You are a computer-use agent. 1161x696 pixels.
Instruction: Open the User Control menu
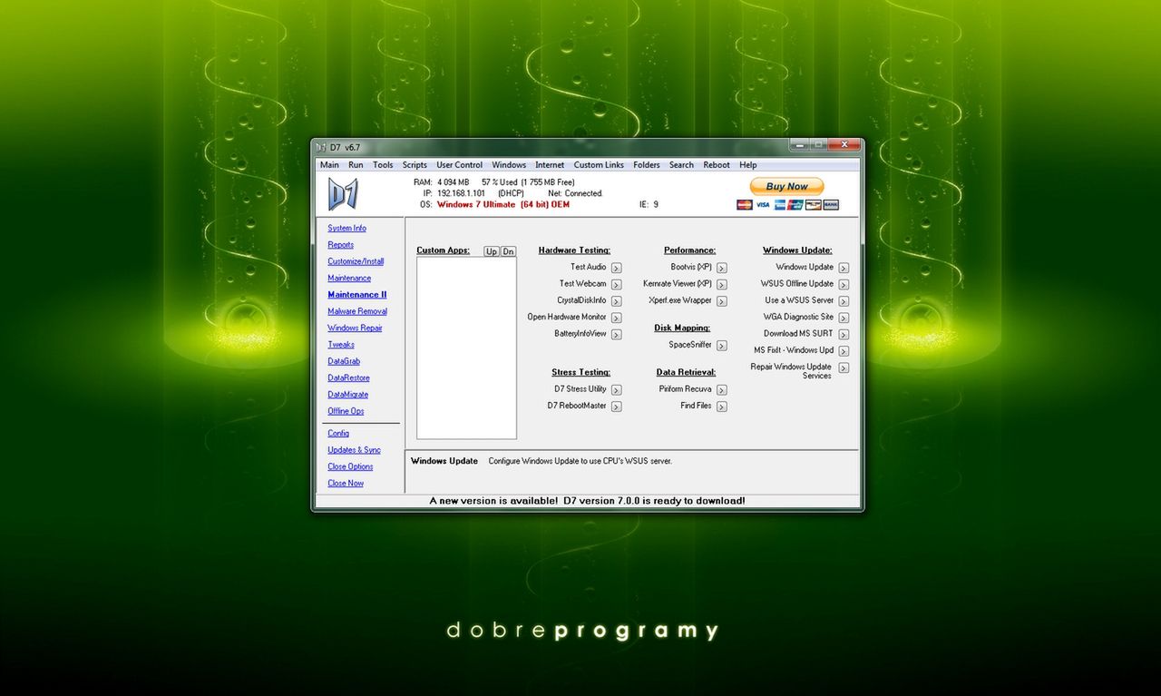[x=459, y=165]
